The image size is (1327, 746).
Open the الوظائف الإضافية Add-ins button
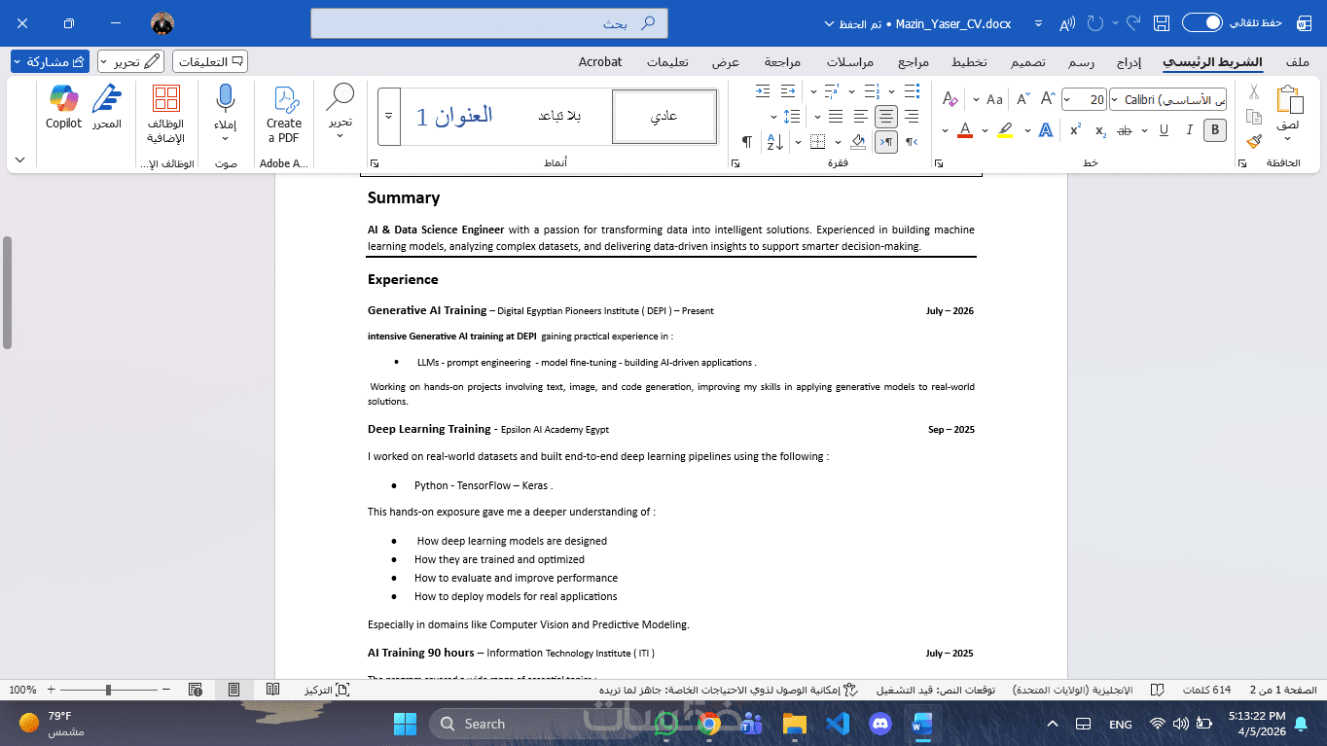point(166,114)
